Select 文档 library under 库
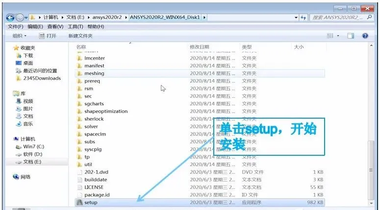 [25, 116]
